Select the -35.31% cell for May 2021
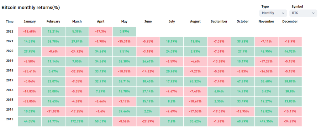The width and height of the screenshot is (321, 131). tap(124, 41)
